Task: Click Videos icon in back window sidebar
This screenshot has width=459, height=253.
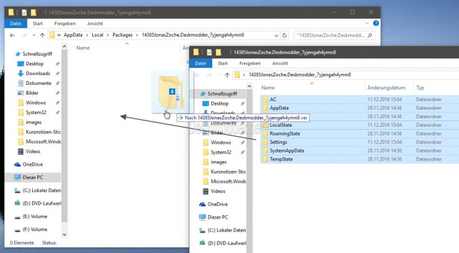Action: (21, 151)
